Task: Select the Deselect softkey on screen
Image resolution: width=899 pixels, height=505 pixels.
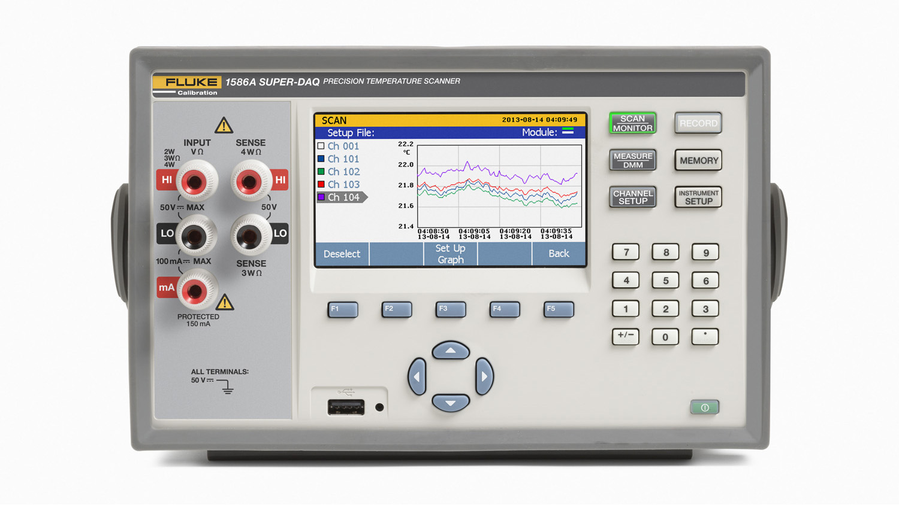Action: [x=342, y=254]
